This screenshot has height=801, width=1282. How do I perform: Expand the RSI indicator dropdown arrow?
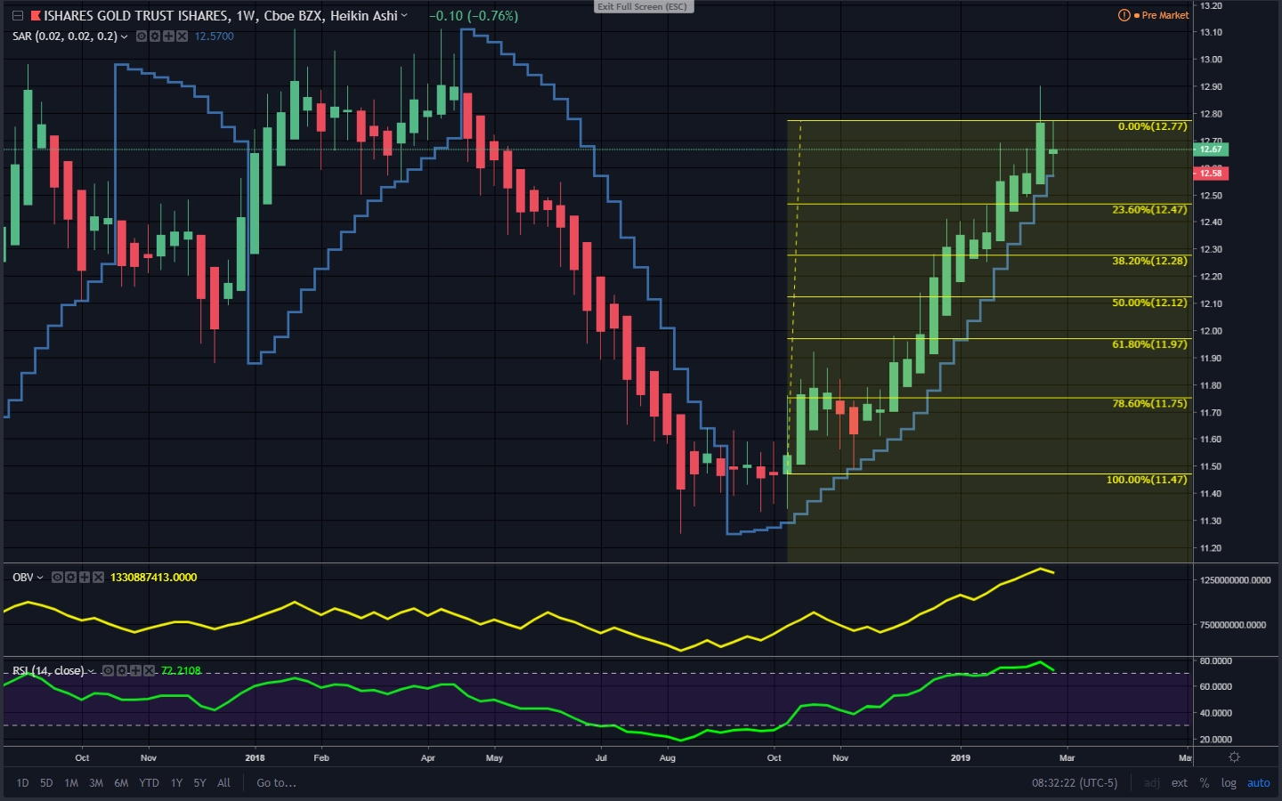click(x=91, y=671)
